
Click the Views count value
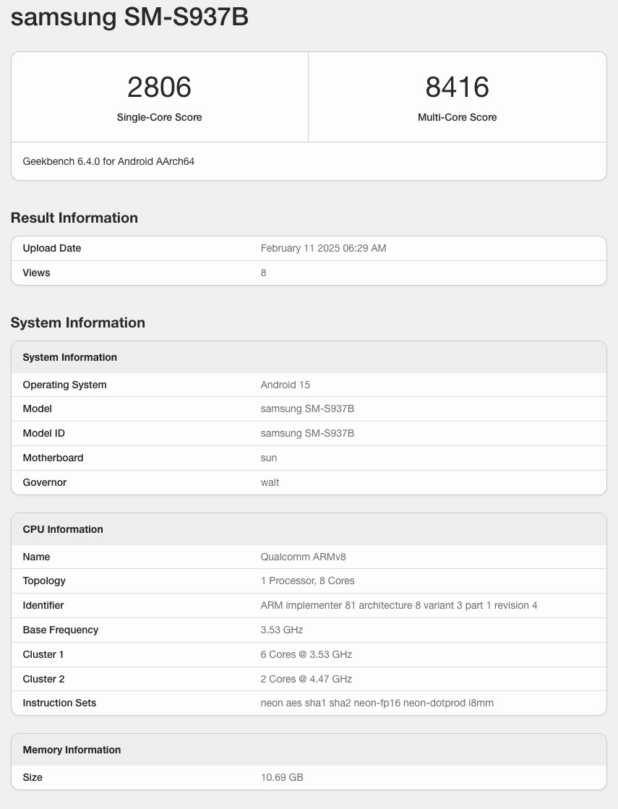point(263,273)
